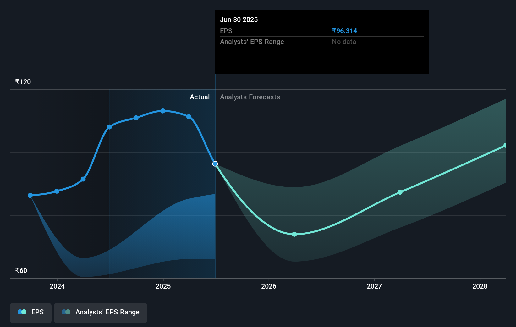Screen dimensions: 516x327
Task: Click the EPS point in late 2024 before peak
Action: click(x=136, y=118)
